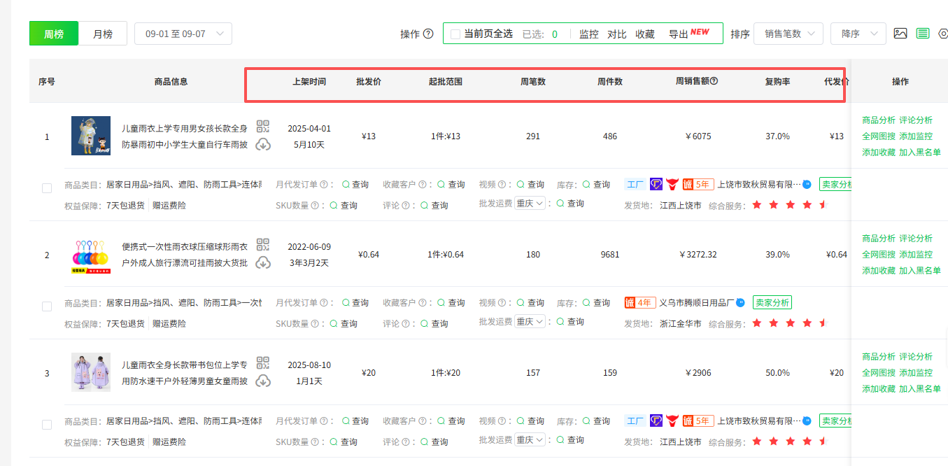The width and height of the screenshot is (948, 466).
Task: Click cloud download icon for second product
Action: point(263,263)
